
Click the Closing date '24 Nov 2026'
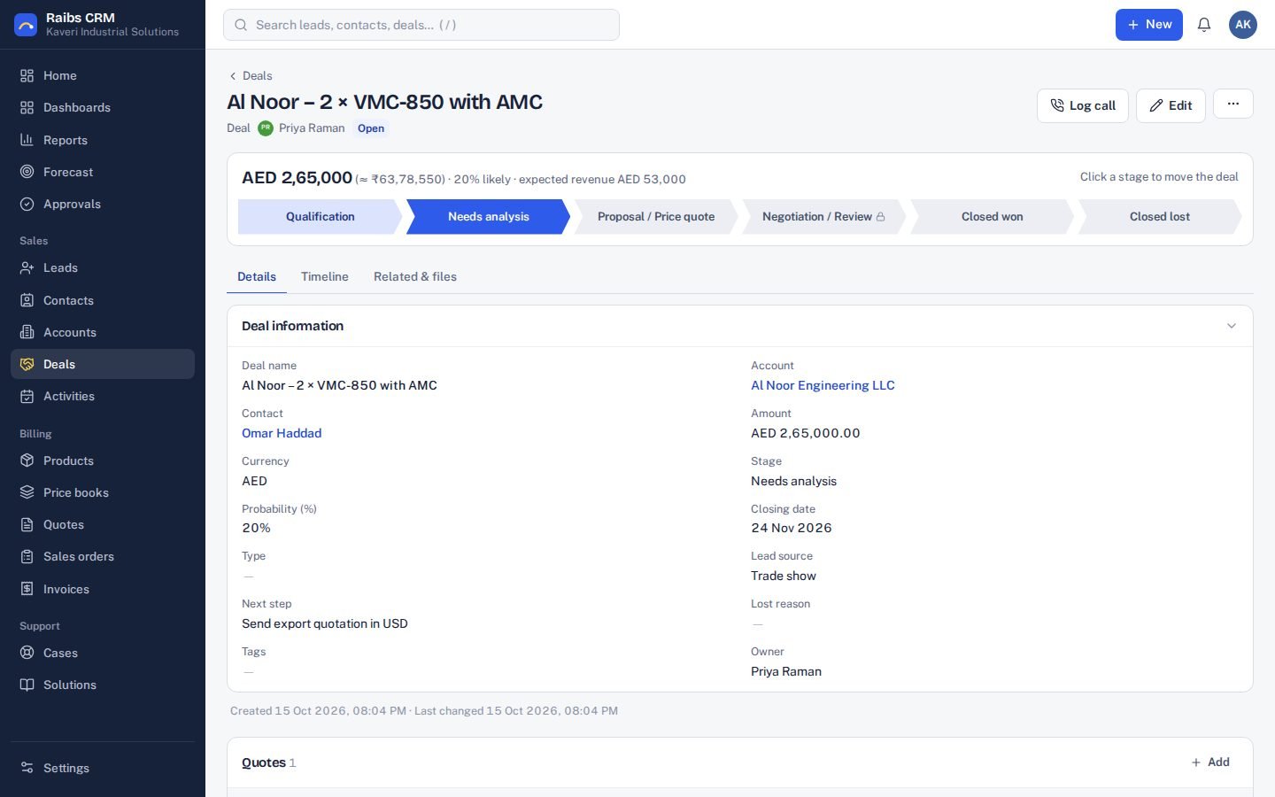click(x=792, y=528)
